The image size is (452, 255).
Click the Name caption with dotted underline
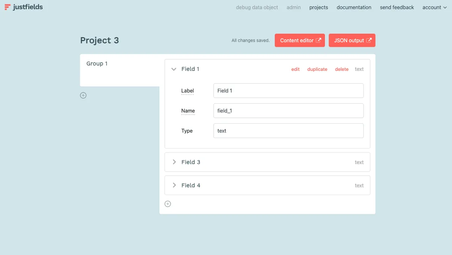[188, 111]
